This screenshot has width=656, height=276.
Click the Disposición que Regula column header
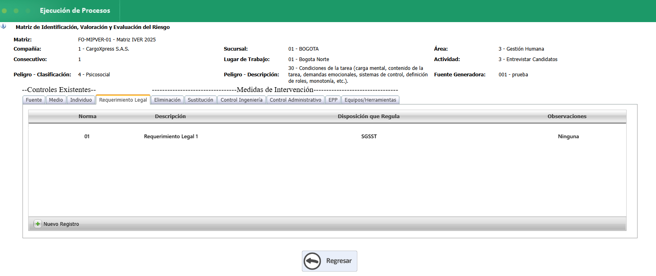tap(369, 117)
